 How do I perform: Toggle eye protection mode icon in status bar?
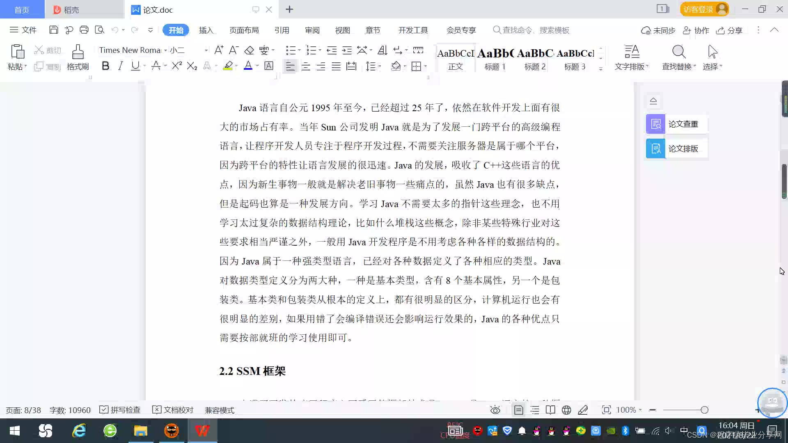click(x=495, y=410)
